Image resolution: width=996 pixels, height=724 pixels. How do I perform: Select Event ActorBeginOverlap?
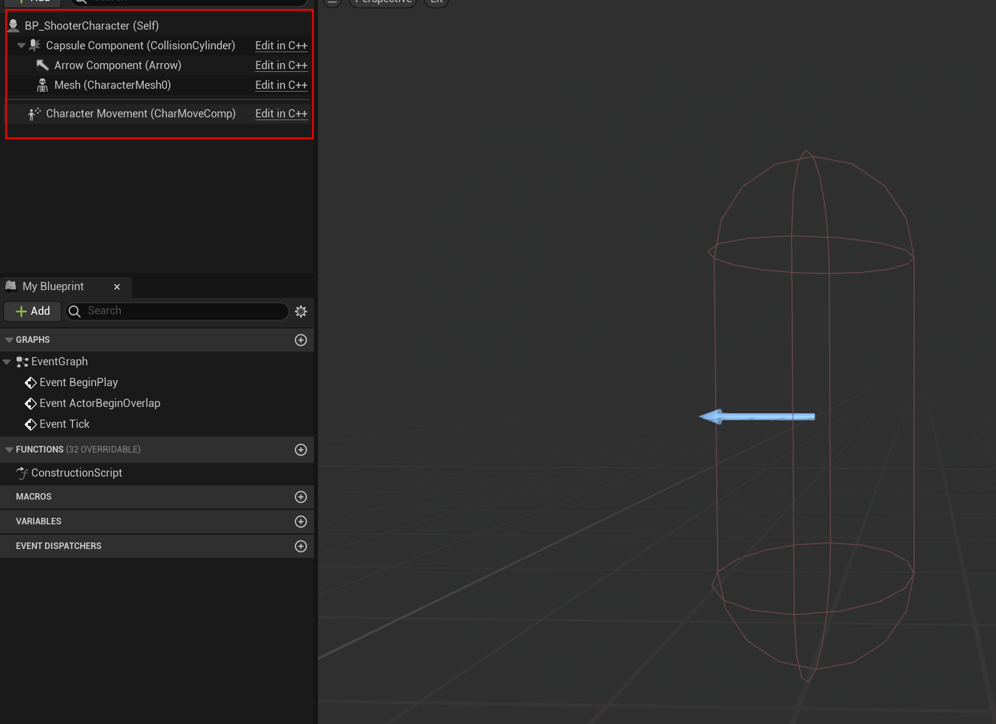tap(100, 403)
